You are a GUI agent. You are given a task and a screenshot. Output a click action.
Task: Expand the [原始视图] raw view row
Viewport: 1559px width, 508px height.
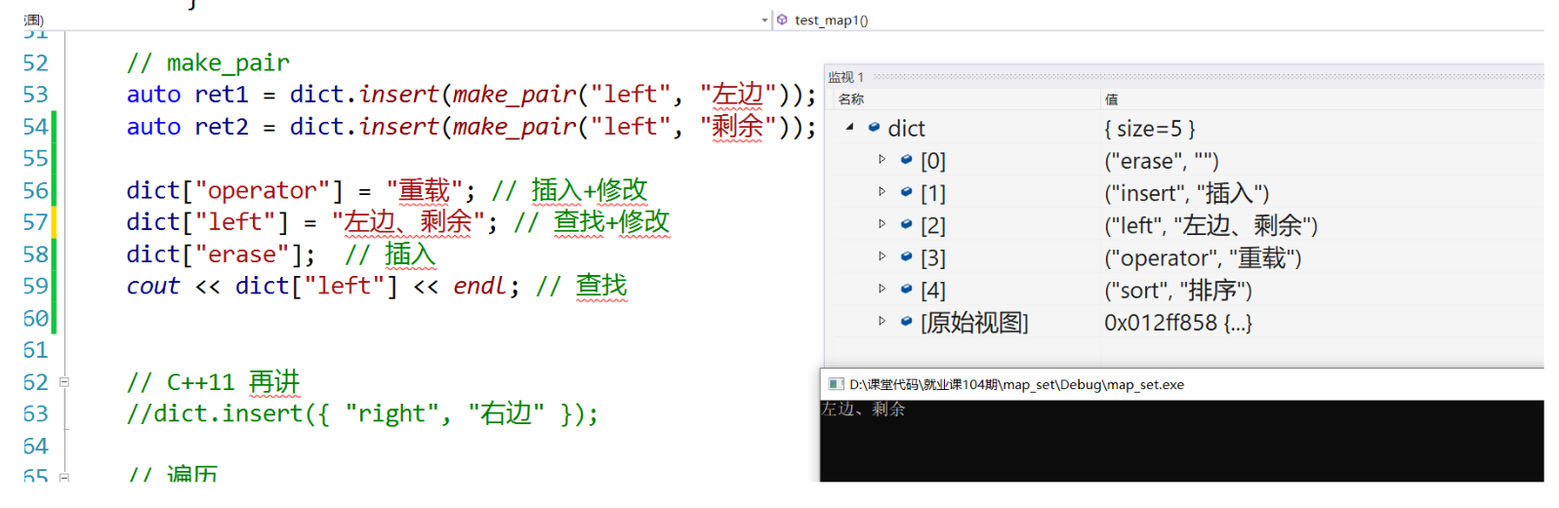click(882, 321)
